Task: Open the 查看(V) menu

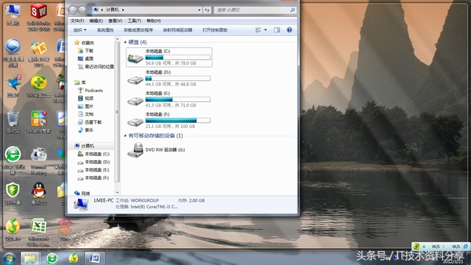Action: (x=115, y=20)
